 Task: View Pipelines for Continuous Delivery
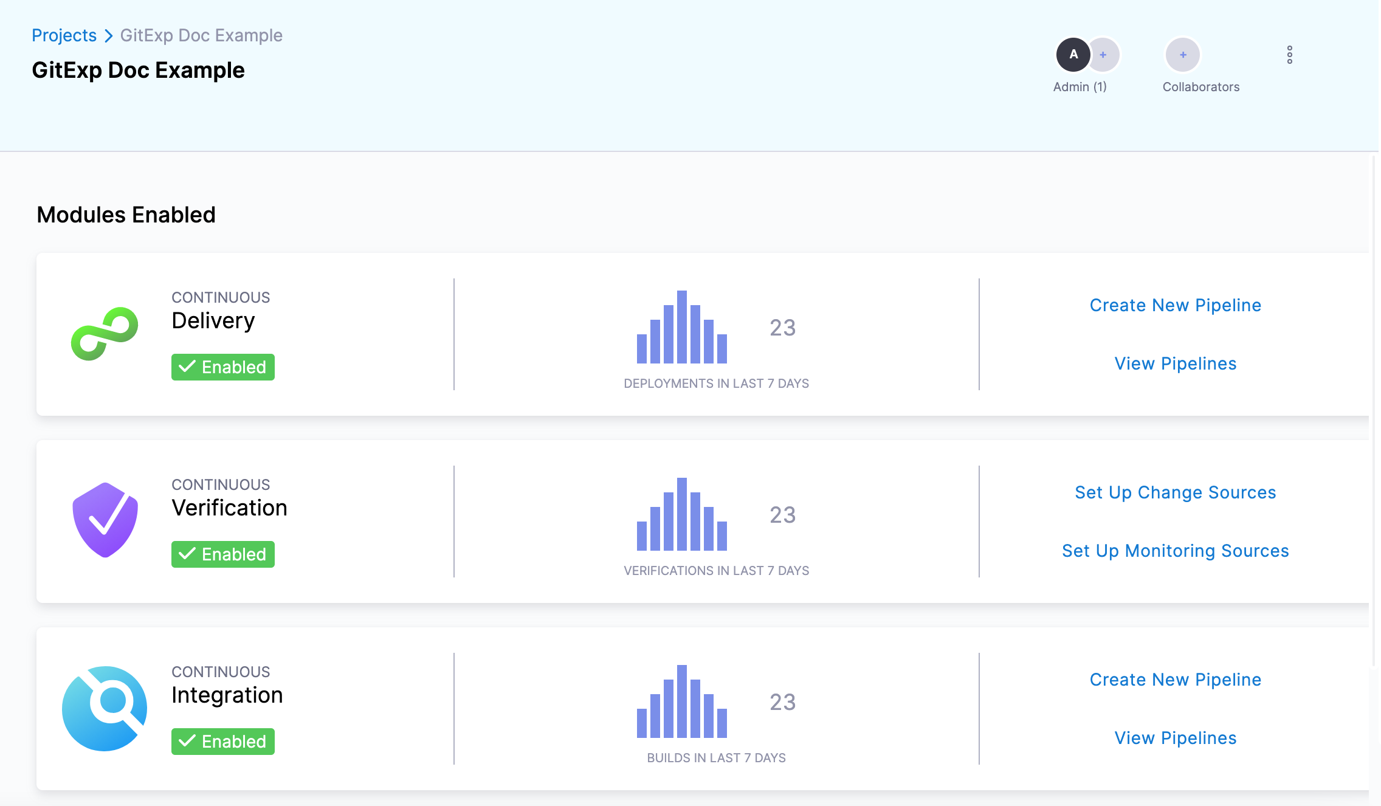(x=1176, y=363)
